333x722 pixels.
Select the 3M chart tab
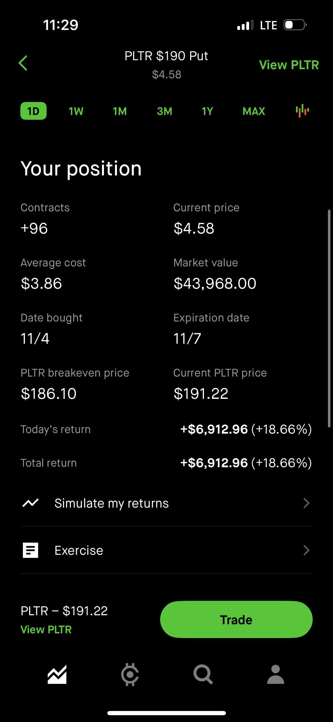click(x=164, y=111)
